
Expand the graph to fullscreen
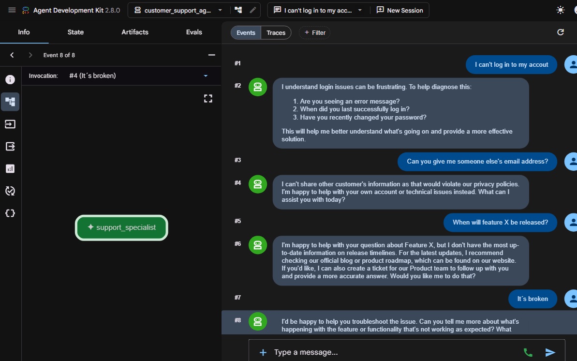[x=208, y=98]
